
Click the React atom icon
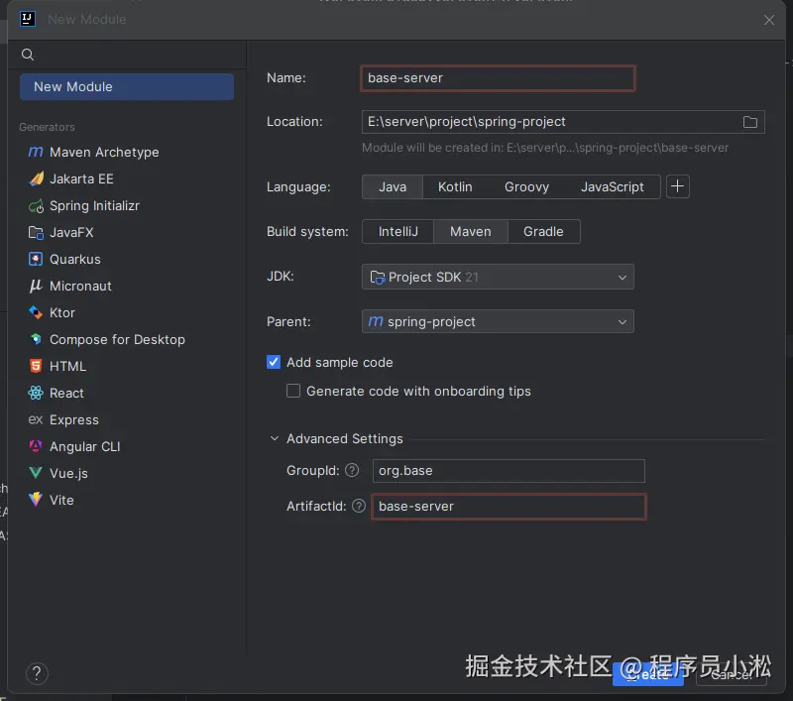click(x=36, y=393)
